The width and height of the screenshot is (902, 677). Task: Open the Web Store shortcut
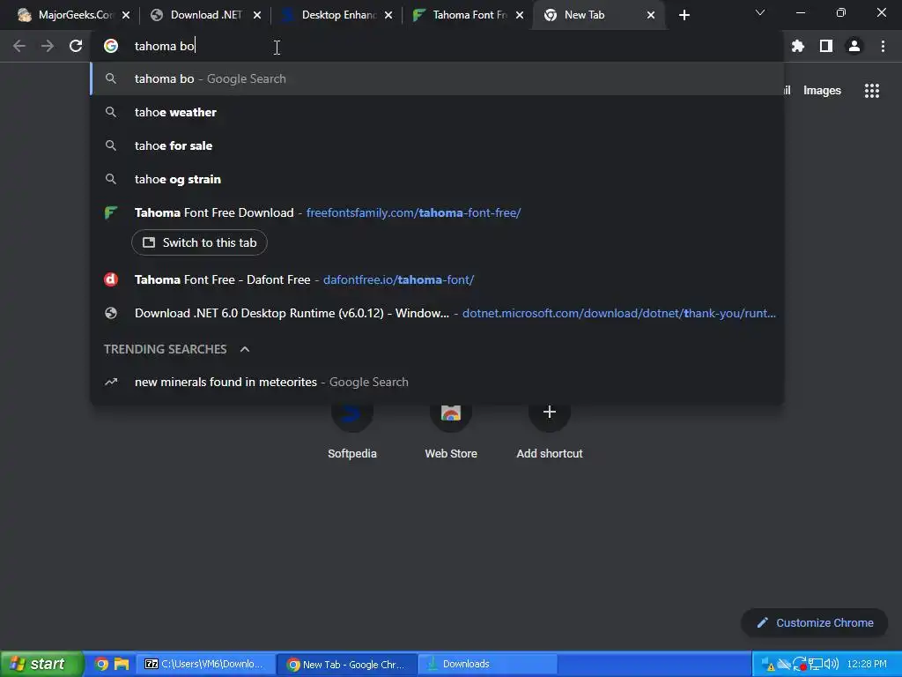pyautogui.click(x=451, y=432)
